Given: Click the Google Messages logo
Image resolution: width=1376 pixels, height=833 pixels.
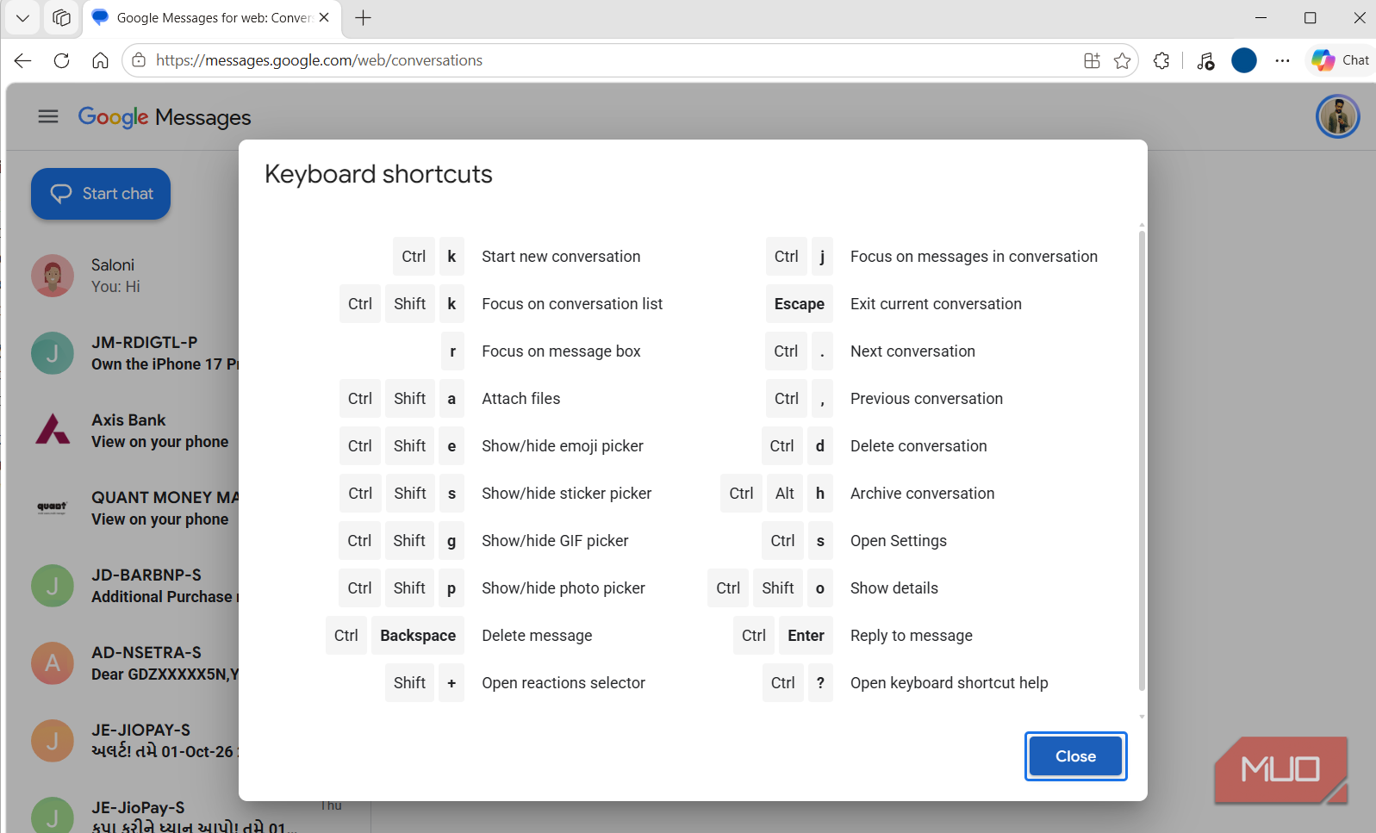Looking at the screenshot, I should point(165,117).
